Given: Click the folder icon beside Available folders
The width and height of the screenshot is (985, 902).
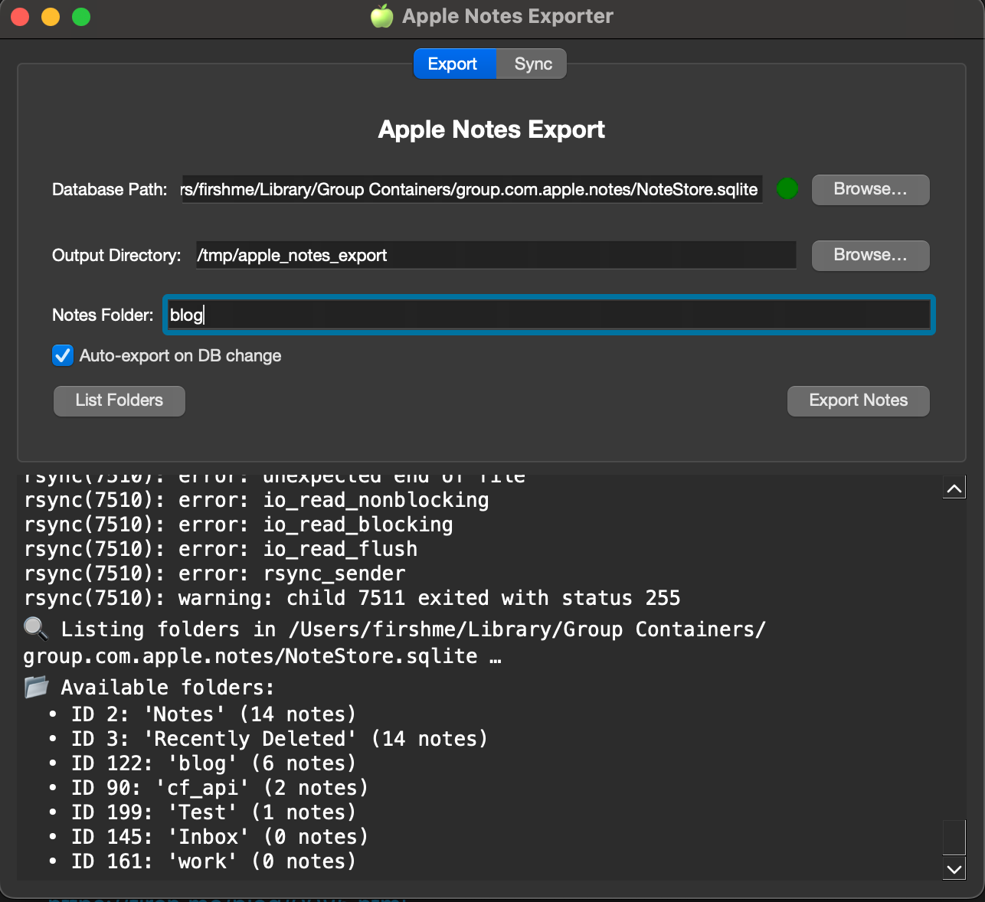Looking at the screenshot, I should tap(36, 687).
